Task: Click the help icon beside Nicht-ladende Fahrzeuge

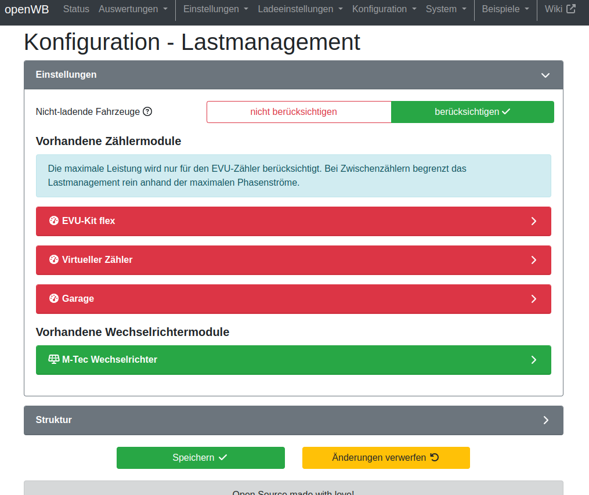Action: 147,112
